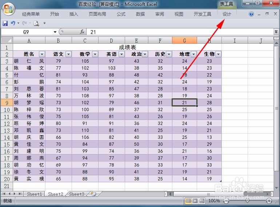This screenshot has height=207, width=280.
Task: Switch to the Sheet1 tab
Action: (x=34, y=194)
